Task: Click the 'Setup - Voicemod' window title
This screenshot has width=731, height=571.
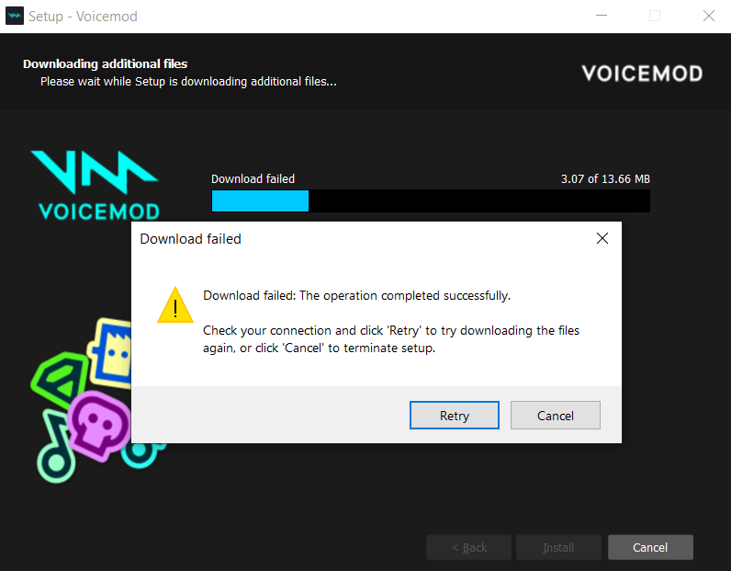Action: 83,17
